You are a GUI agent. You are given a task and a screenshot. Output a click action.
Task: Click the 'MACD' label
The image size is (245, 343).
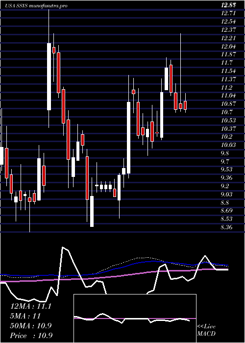tap(206, 334)
